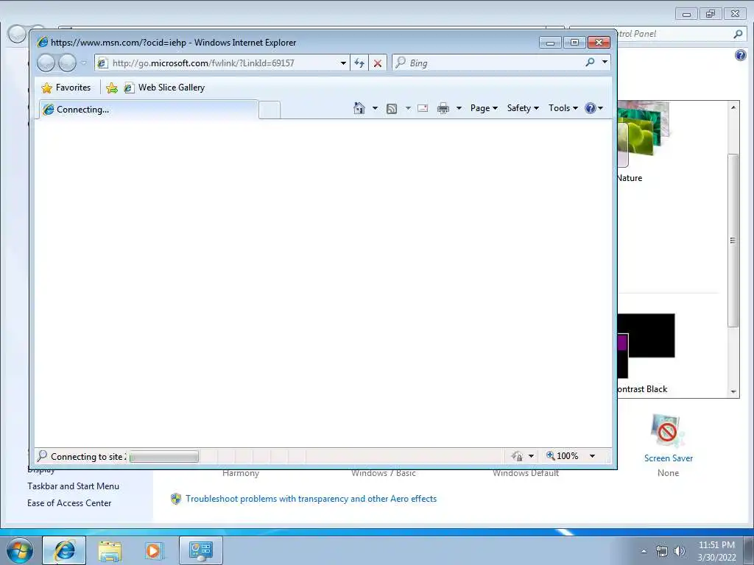Expand the address bar autocomplete dropdown
754x565 pixels.
[x=343, y=63]
